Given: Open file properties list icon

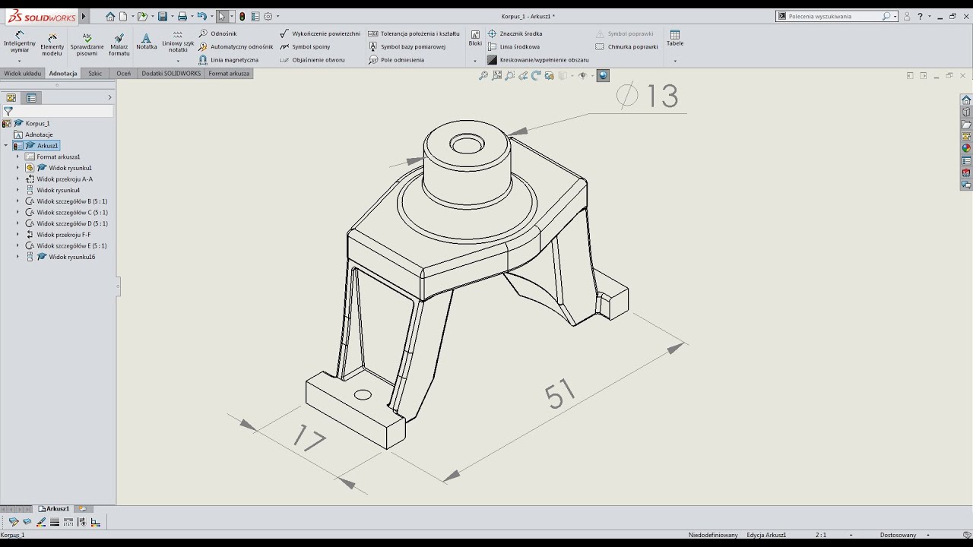Looking at the screenshot, I should pos(255,16).
